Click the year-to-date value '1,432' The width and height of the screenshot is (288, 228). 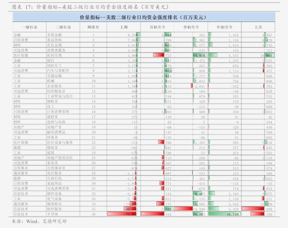234,35
